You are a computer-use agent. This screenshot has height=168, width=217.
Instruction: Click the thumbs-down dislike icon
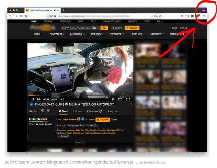click(x=43, y=111)
